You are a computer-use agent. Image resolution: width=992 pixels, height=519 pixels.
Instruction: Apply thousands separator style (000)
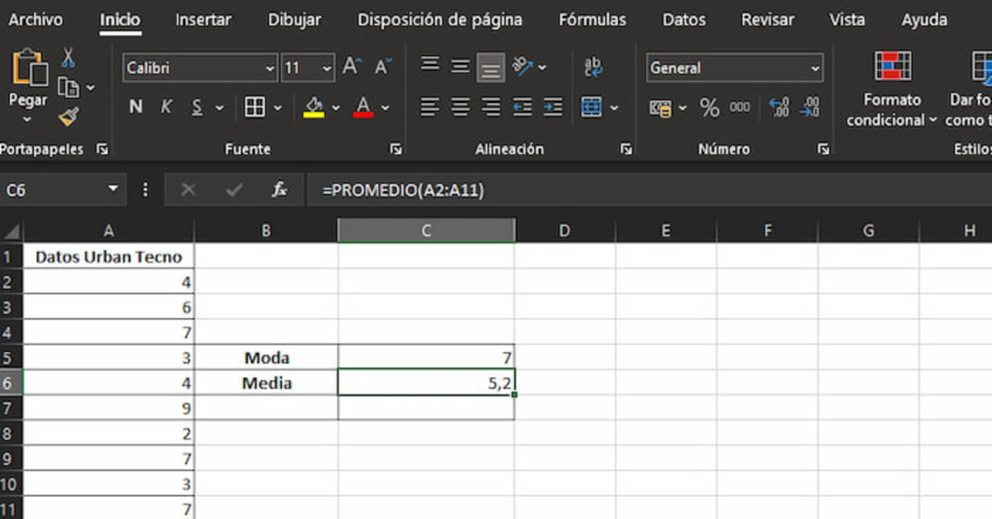click(739, 107)
